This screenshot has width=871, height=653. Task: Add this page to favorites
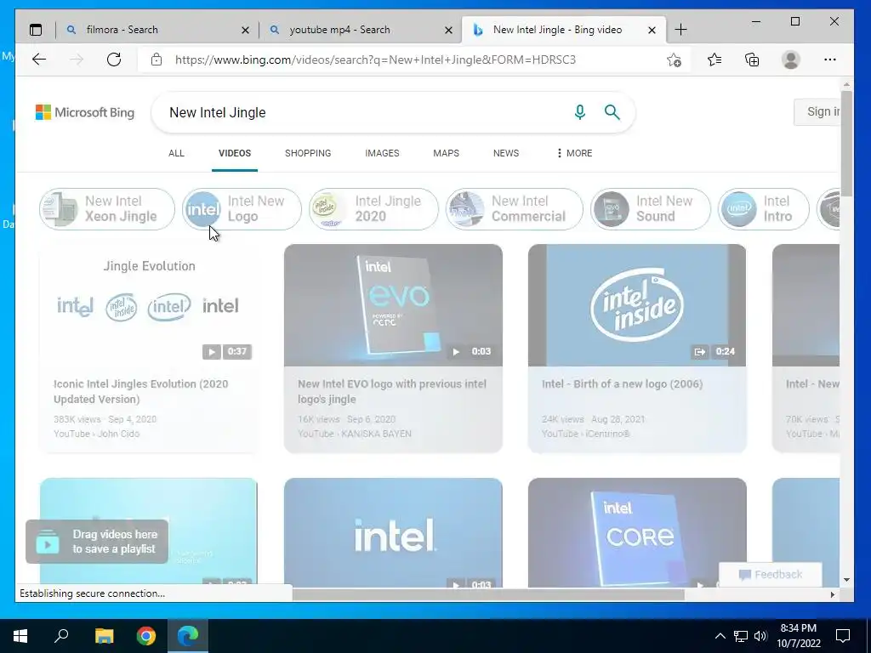tap(674, 60)
